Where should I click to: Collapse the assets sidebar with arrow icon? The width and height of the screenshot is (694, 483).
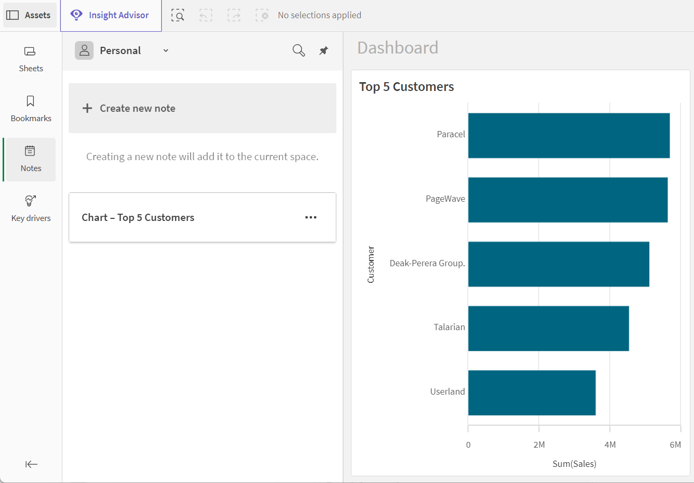pyautogui.click(x=31, y=464)
